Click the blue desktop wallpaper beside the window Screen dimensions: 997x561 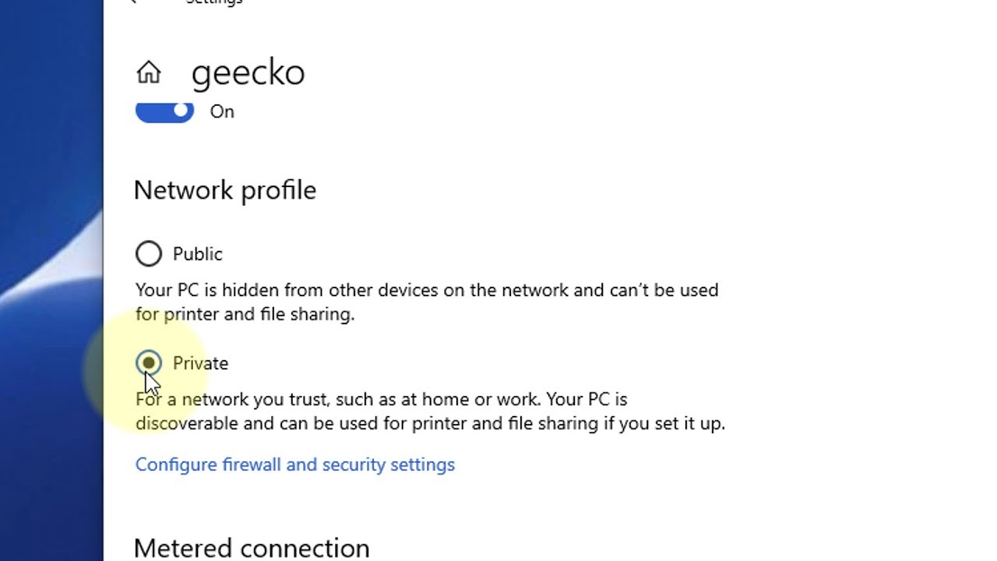tap(51, 280)
